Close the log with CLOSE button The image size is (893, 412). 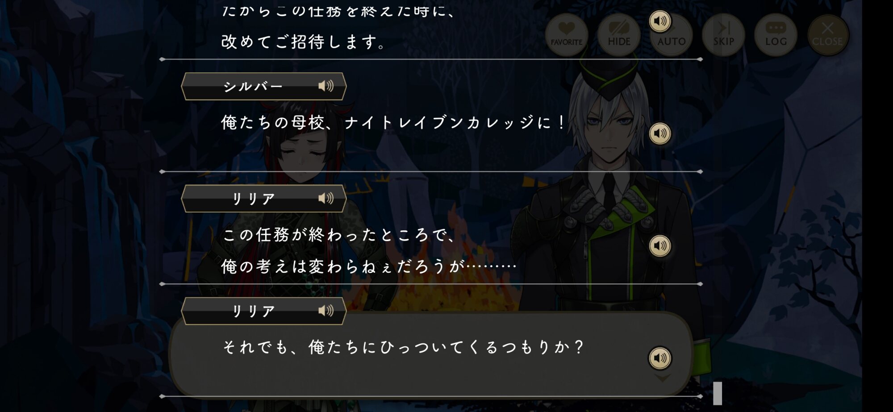[x=828, y=35]
